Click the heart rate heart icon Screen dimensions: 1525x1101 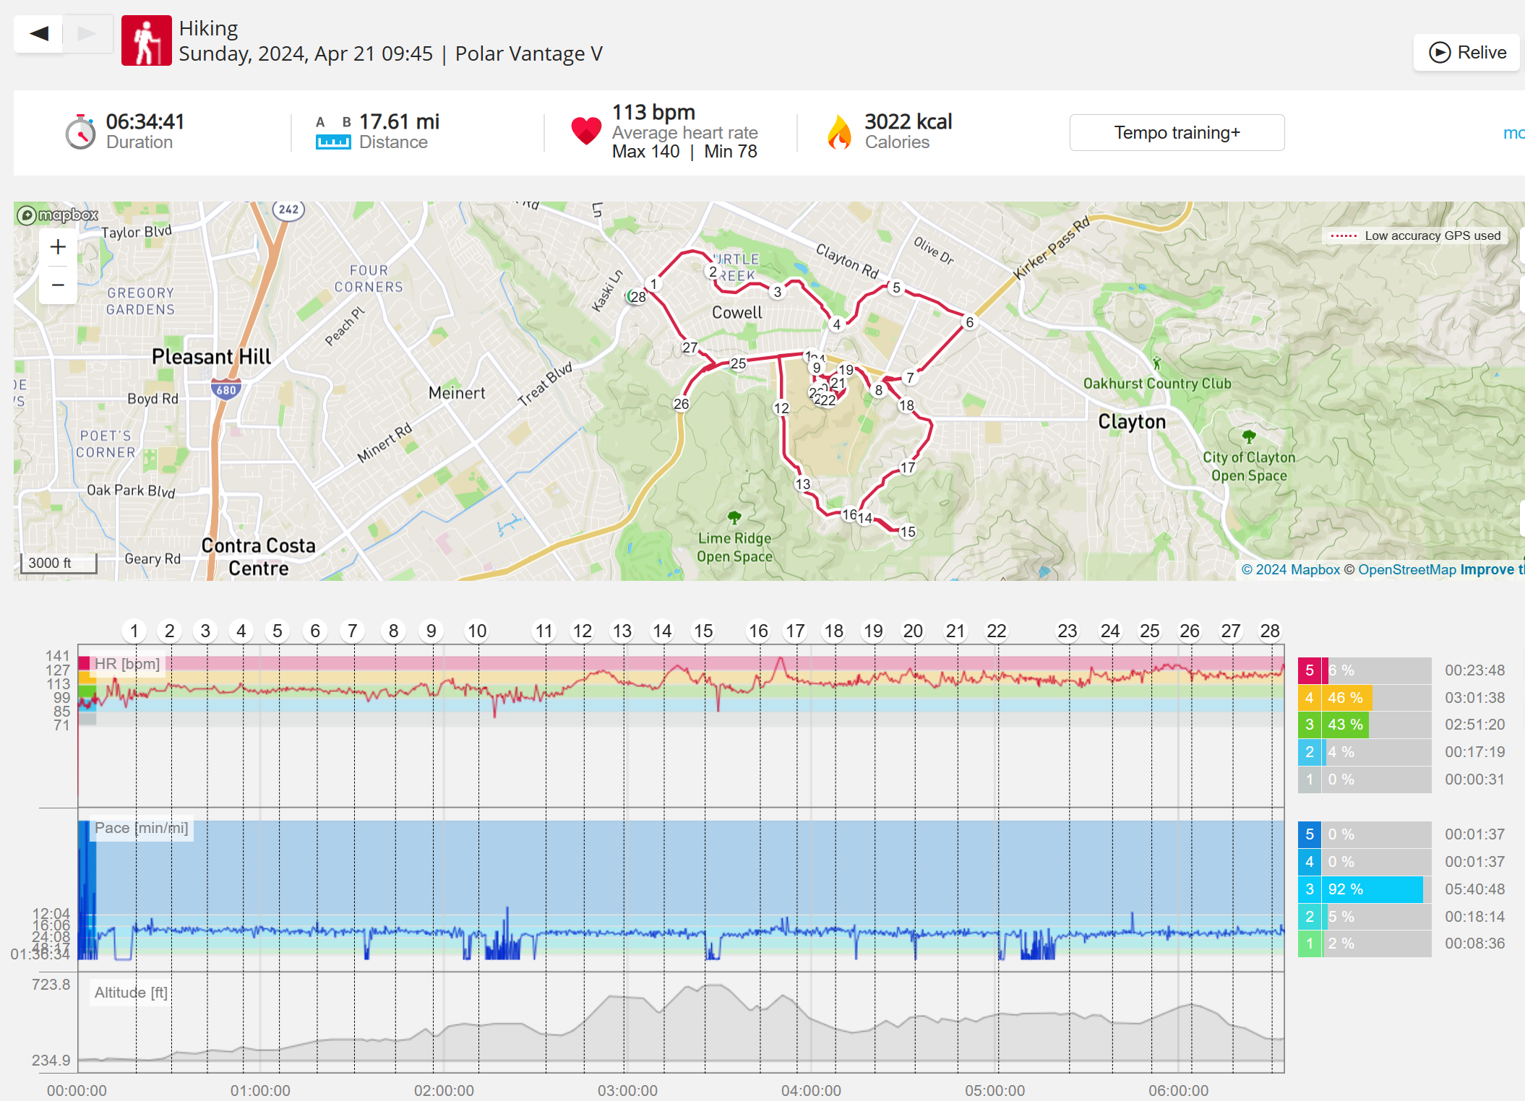pyautogui.click(x=585, y=131)
